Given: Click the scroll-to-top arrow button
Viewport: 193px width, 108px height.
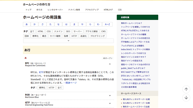Looking at the screenshot, I should [186, 89].
